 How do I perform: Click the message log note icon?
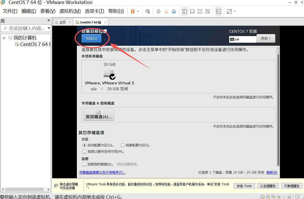coord(297,197)
